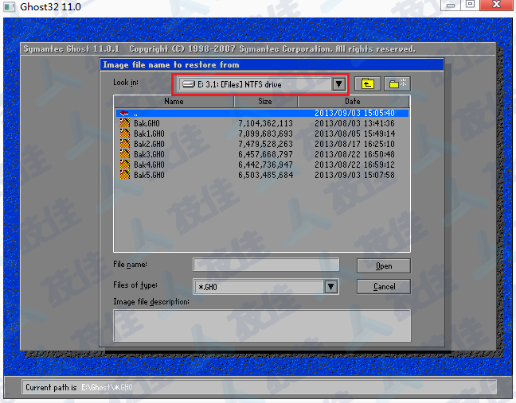Viewport: 516px width, 403px height.
Task: Select Bak.GHO file name
Action: pos(147,123)
